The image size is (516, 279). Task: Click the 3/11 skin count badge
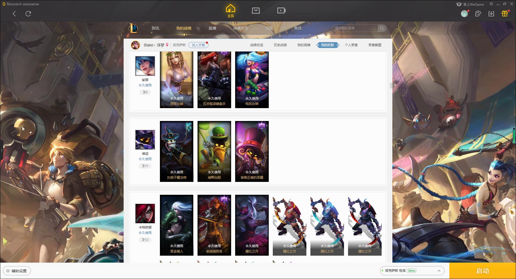pos(145,166)
